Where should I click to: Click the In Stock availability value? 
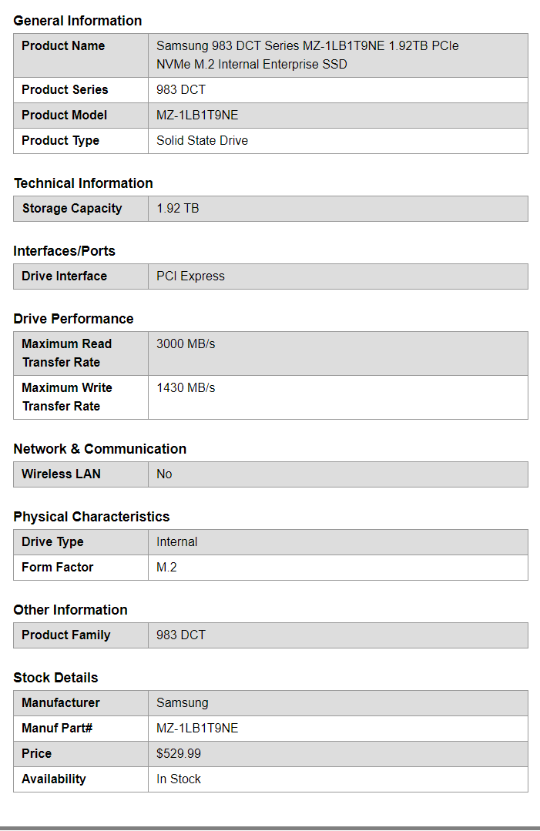point(179,779)
